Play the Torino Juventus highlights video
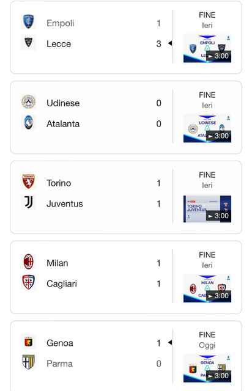Image resolution: width=252 pixels, height=391 pixels. coord(207,209)
